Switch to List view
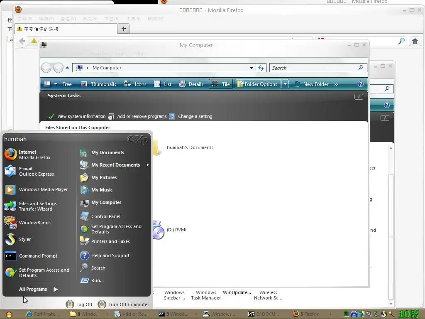This screenshot has width=425, height=319. click(x=162, y=84)
